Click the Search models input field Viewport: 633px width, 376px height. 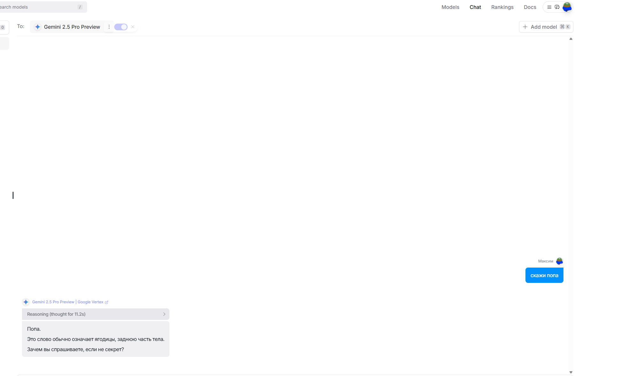(x=38, y=7)
